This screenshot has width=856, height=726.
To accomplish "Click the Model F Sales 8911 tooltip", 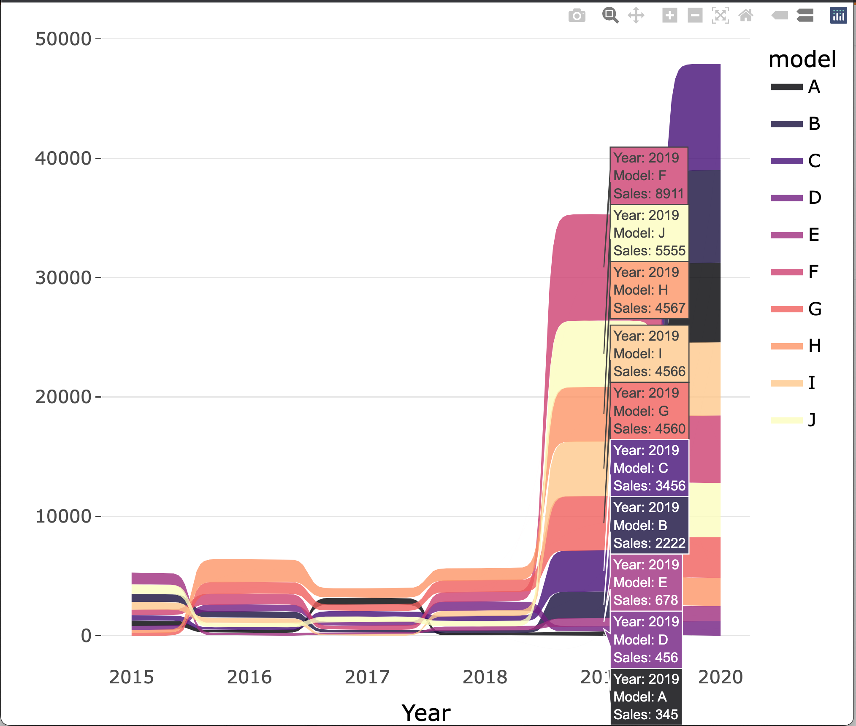I will point(649,176).
